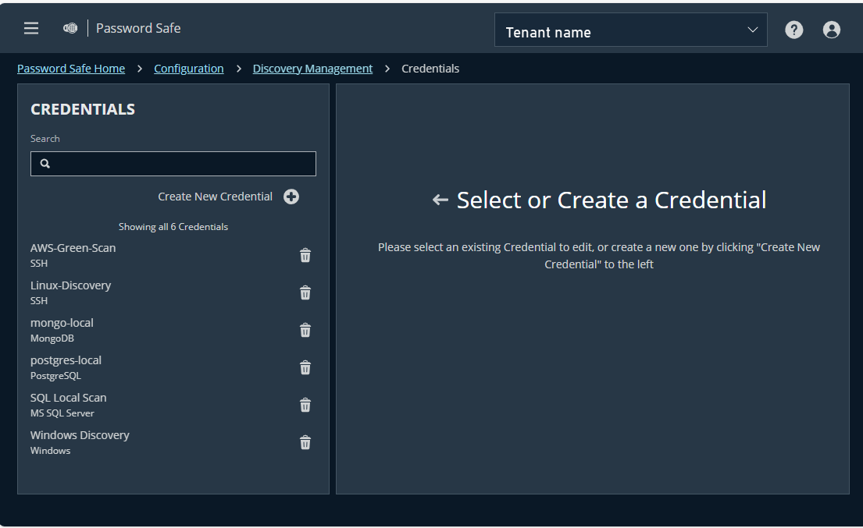This screenshot has width=863, height=528.
Task: Navigate to Password Safe Home breadcrumb
Action: [70, 68]
